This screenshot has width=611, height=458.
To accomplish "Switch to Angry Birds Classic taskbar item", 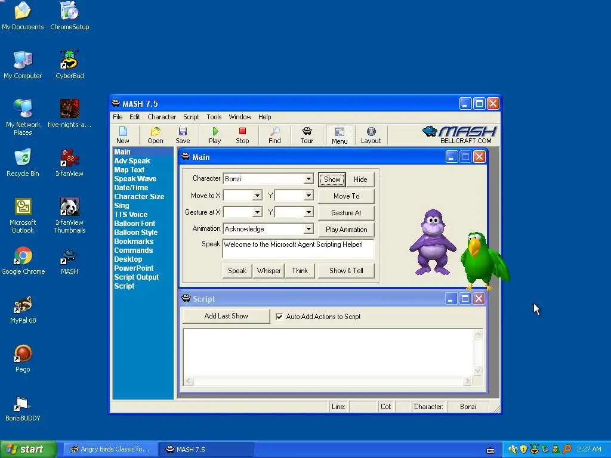I will 110,450.
